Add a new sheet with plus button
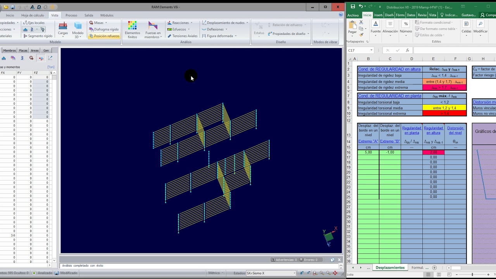Image resolution: width=496 pixels, height=279 pixels. 434,268
